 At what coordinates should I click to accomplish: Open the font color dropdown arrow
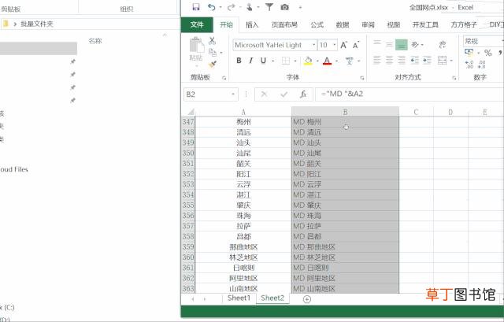coord(336,61)
